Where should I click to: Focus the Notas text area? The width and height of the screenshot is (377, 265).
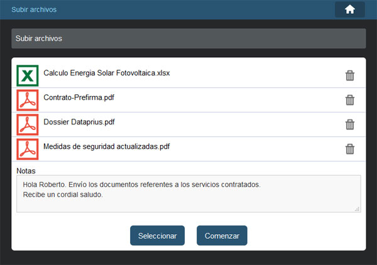(x=188, y=193)
